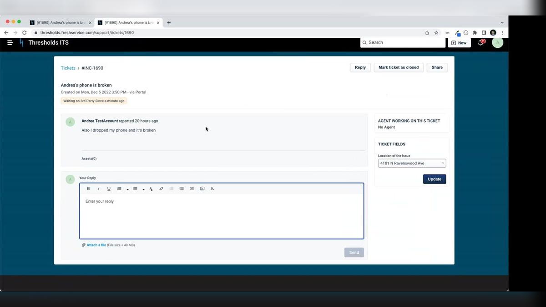Insert an image into the reply
546x307 pixels.
click(202, 189)
